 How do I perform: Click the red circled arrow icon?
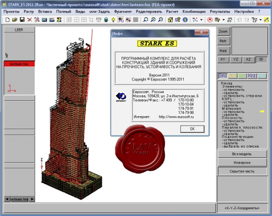(x=210, y=20)
